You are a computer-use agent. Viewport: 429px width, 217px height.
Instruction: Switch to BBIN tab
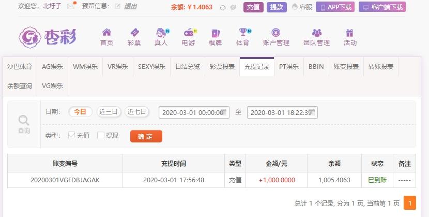pos(316,67)
